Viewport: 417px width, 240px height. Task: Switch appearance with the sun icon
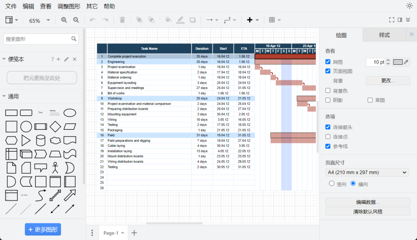pyautogui.click(x=409, y=6)
